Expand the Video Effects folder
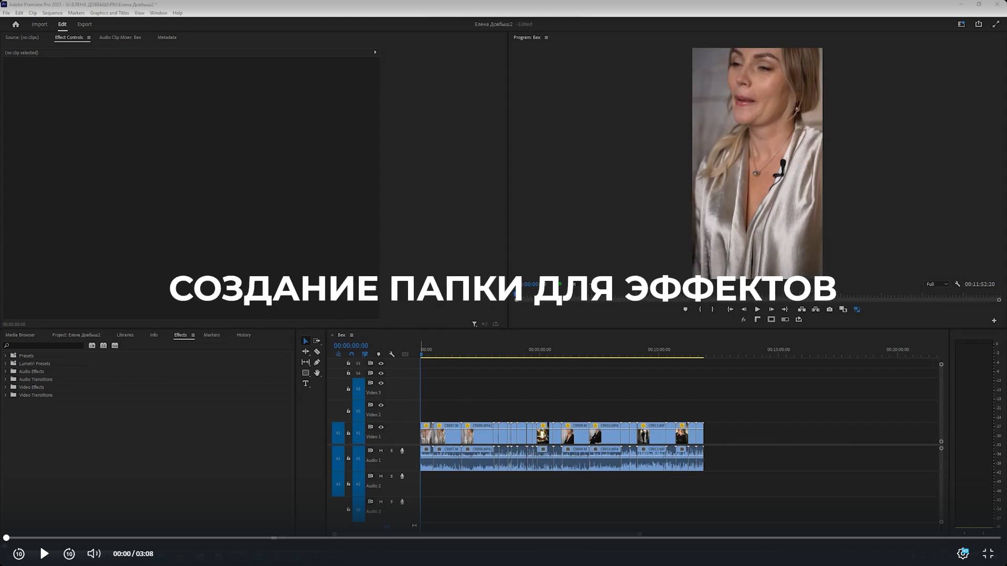The width and height of the screenshot is (1007, 566). (x=5, y=387)
